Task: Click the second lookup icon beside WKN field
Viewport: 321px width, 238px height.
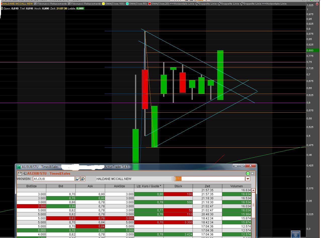Action: [83, 179]
